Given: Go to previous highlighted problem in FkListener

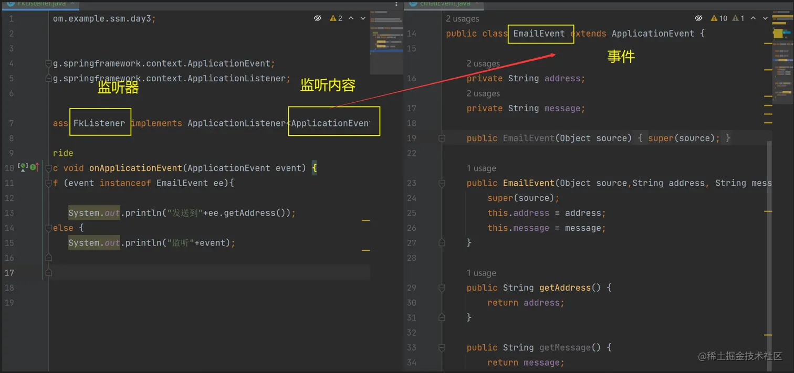Looking at the screenshot, I should coord(351,18).
